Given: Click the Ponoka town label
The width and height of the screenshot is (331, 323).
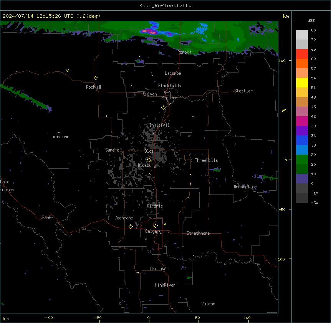Looking at the screenshot, I should click(184, 52).
